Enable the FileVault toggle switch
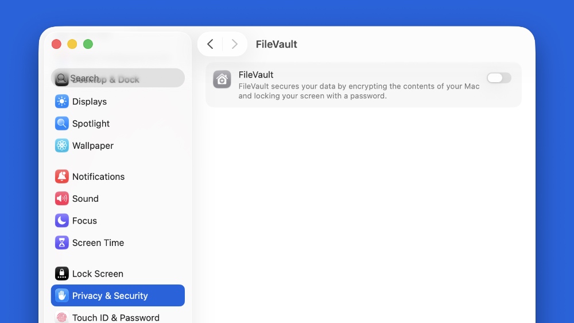This screenshot has height=323, width=574. pyautogui.click(x=499, y=78)
